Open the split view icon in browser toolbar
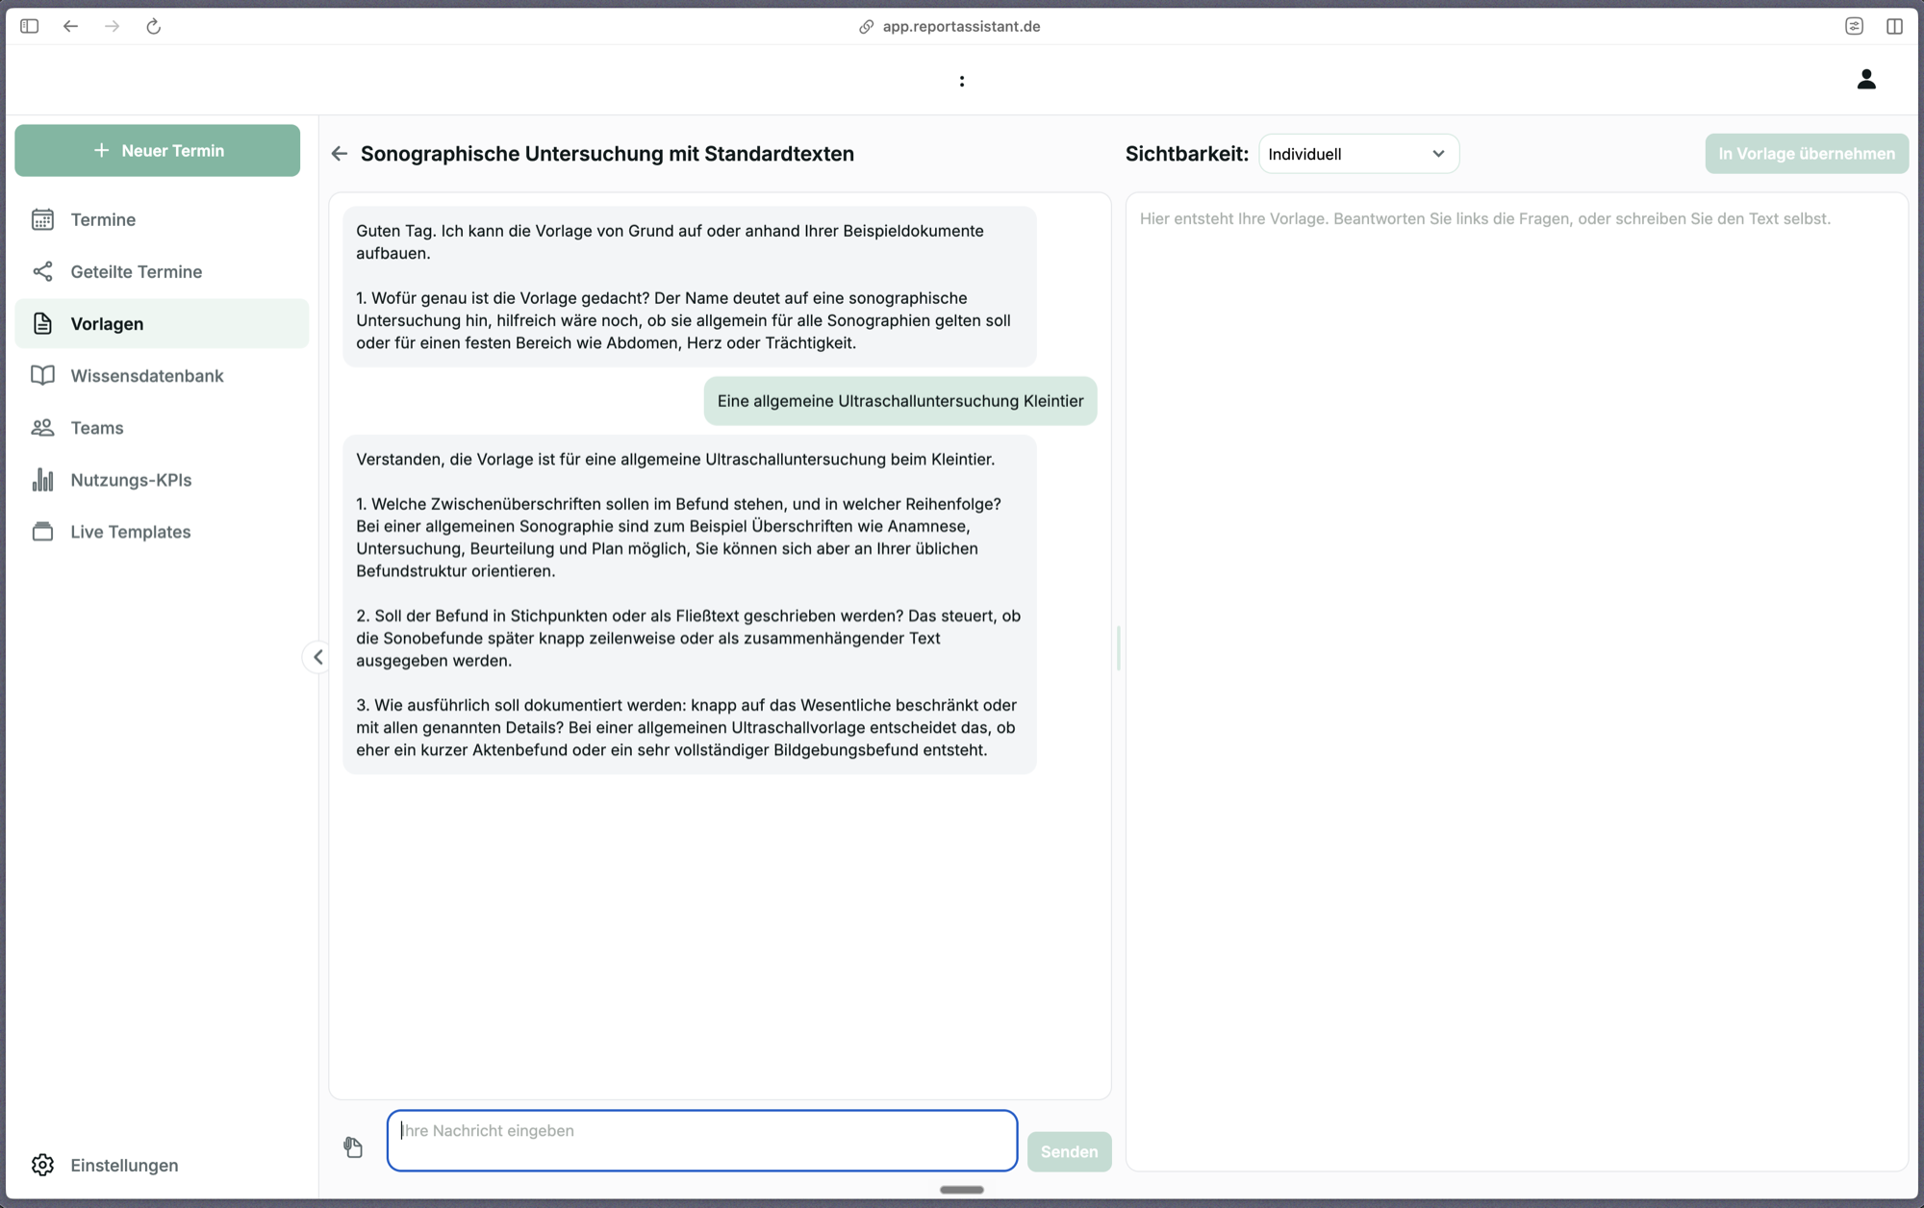 [x=1894, y=26]
